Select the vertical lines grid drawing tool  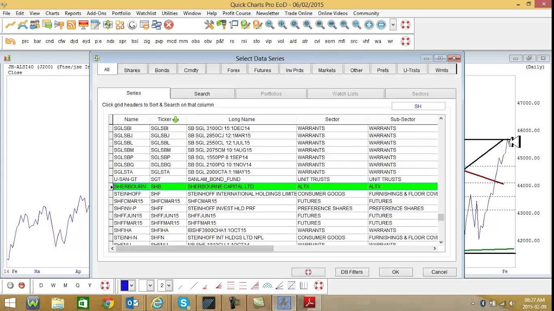pyautogui.click(x=303, y=286)
